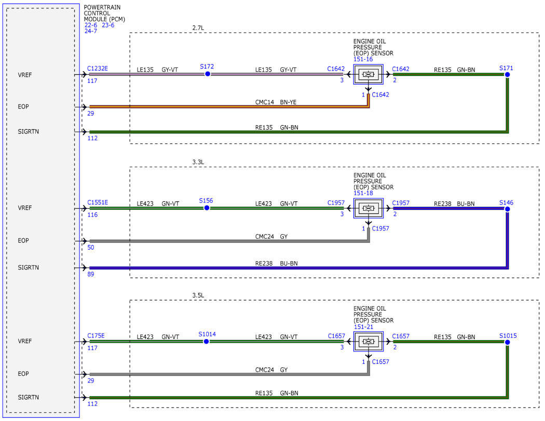Click the 2.7L engine oil pressure sensor symbol
The image size is (545, 421).
369,74
